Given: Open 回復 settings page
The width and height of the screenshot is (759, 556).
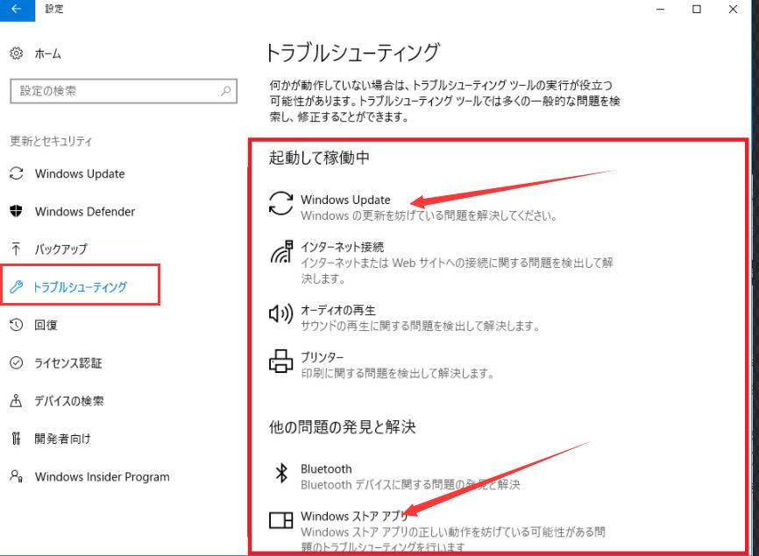Looking at the screenshot, I should tap(46, 325).
